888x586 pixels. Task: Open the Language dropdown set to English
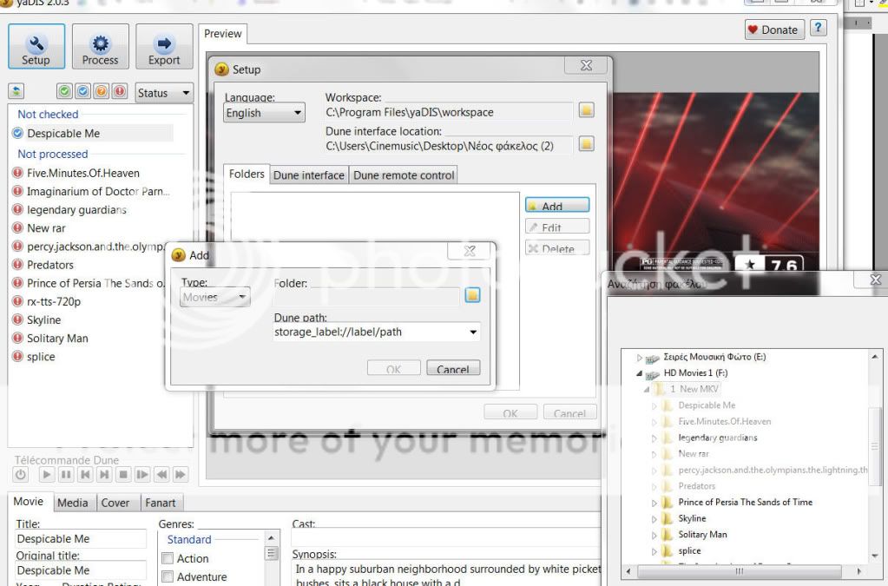pos(264,113)
